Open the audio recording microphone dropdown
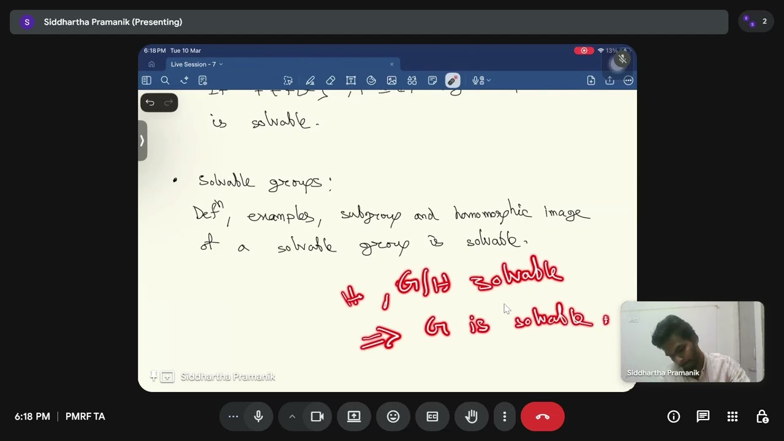This screenshot has height=441, width=784. click(481, 80)
